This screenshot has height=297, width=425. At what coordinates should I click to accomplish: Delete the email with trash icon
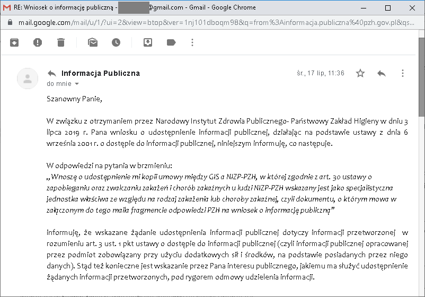click(61, 42)
